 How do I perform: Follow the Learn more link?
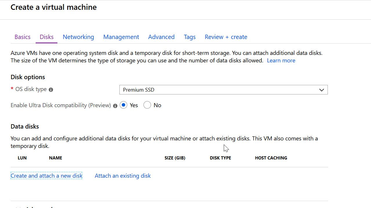coord(281,60)
